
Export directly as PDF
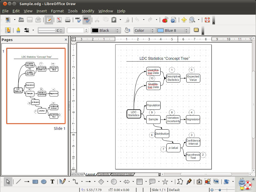[59, 20]
